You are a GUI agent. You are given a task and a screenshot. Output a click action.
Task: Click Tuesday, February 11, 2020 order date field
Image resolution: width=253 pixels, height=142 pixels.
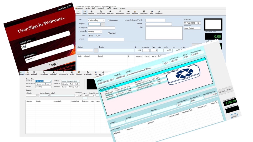click(x=70, y=81)
